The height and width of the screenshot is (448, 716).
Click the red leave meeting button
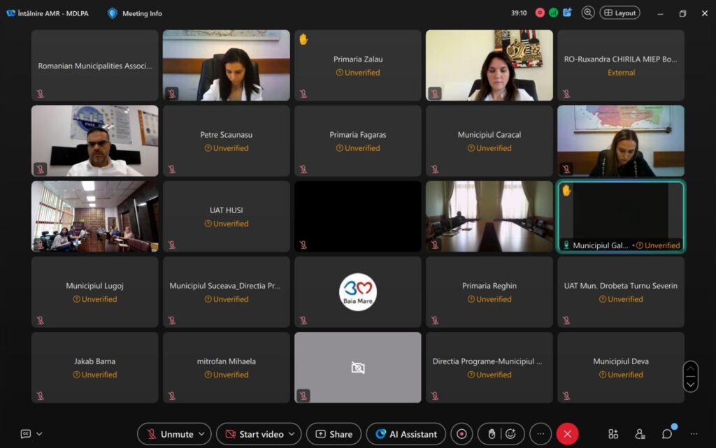(x=567, y=434)
